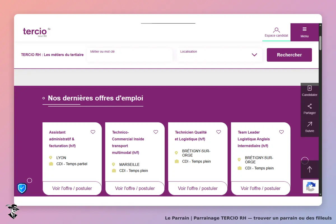This screenshot has width=336, height=224.
Task: Click the blue shield privacy icon
Action: click(x=22, y=188)
